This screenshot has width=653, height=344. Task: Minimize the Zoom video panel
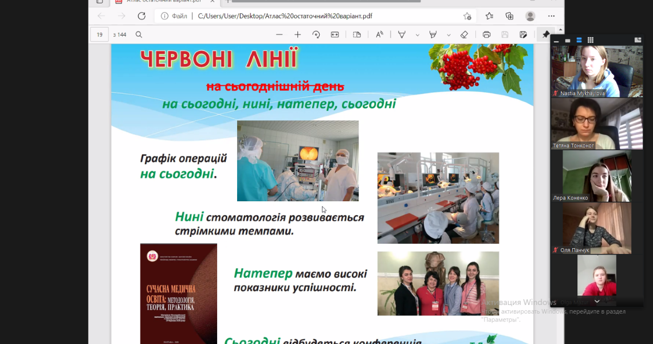pos(556,41)
